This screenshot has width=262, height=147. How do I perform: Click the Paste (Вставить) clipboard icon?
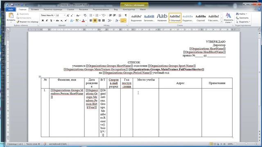pos(11,16)
